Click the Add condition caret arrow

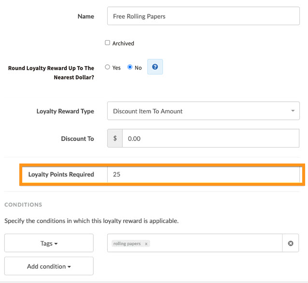[69, 267]
